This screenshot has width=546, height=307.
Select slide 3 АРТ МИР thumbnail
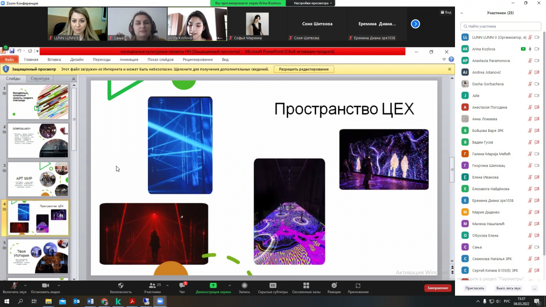38,179
